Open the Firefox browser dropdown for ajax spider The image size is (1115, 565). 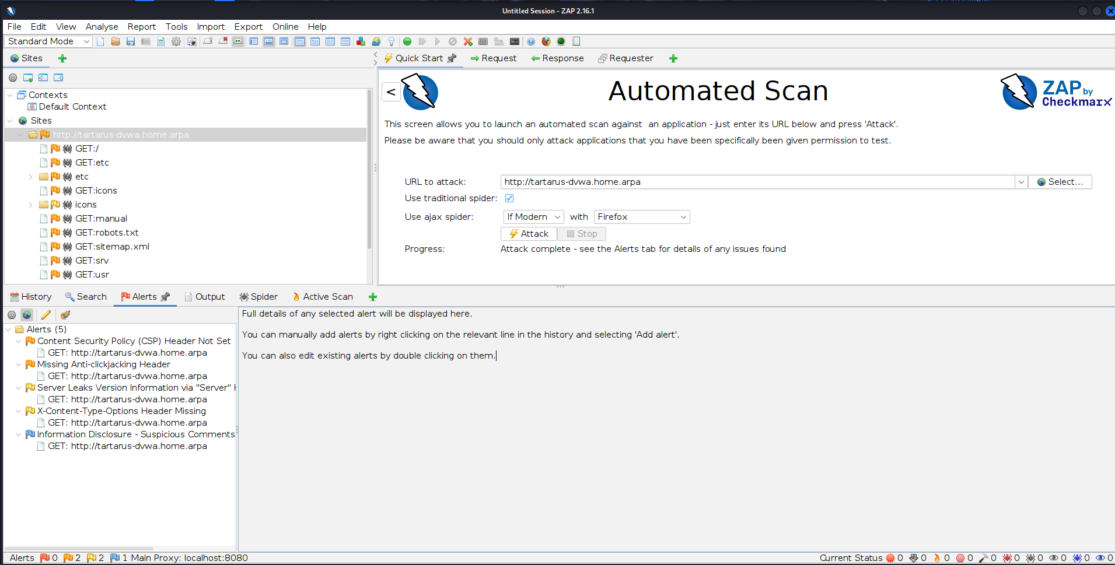click(x=641, y=217)
